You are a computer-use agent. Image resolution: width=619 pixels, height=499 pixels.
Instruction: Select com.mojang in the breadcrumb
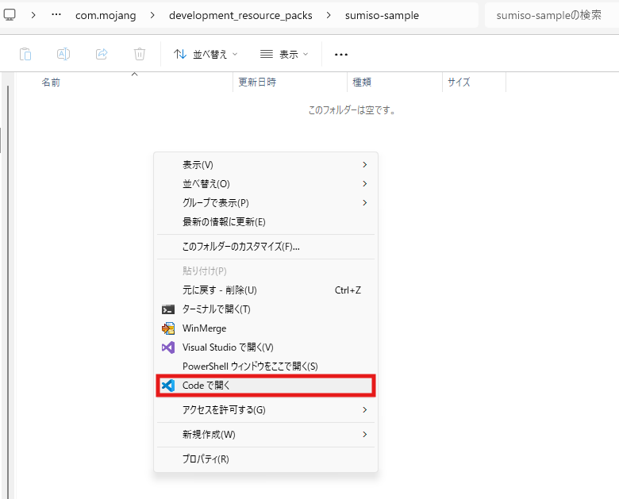(x=106, y=15)
